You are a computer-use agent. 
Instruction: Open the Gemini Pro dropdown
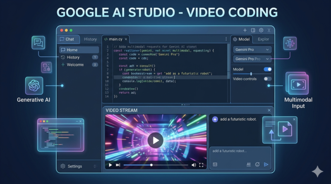[252, 50]
